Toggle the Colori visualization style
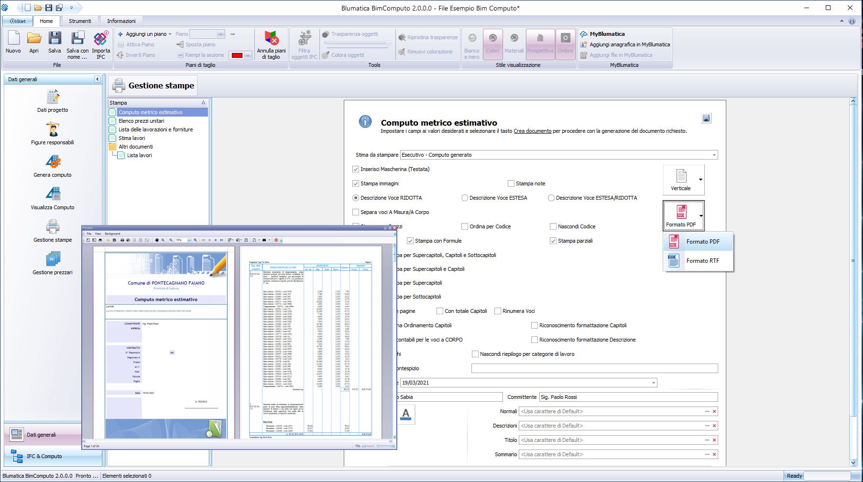The height and width of the screenshot is (482, 863). (492, 44)
